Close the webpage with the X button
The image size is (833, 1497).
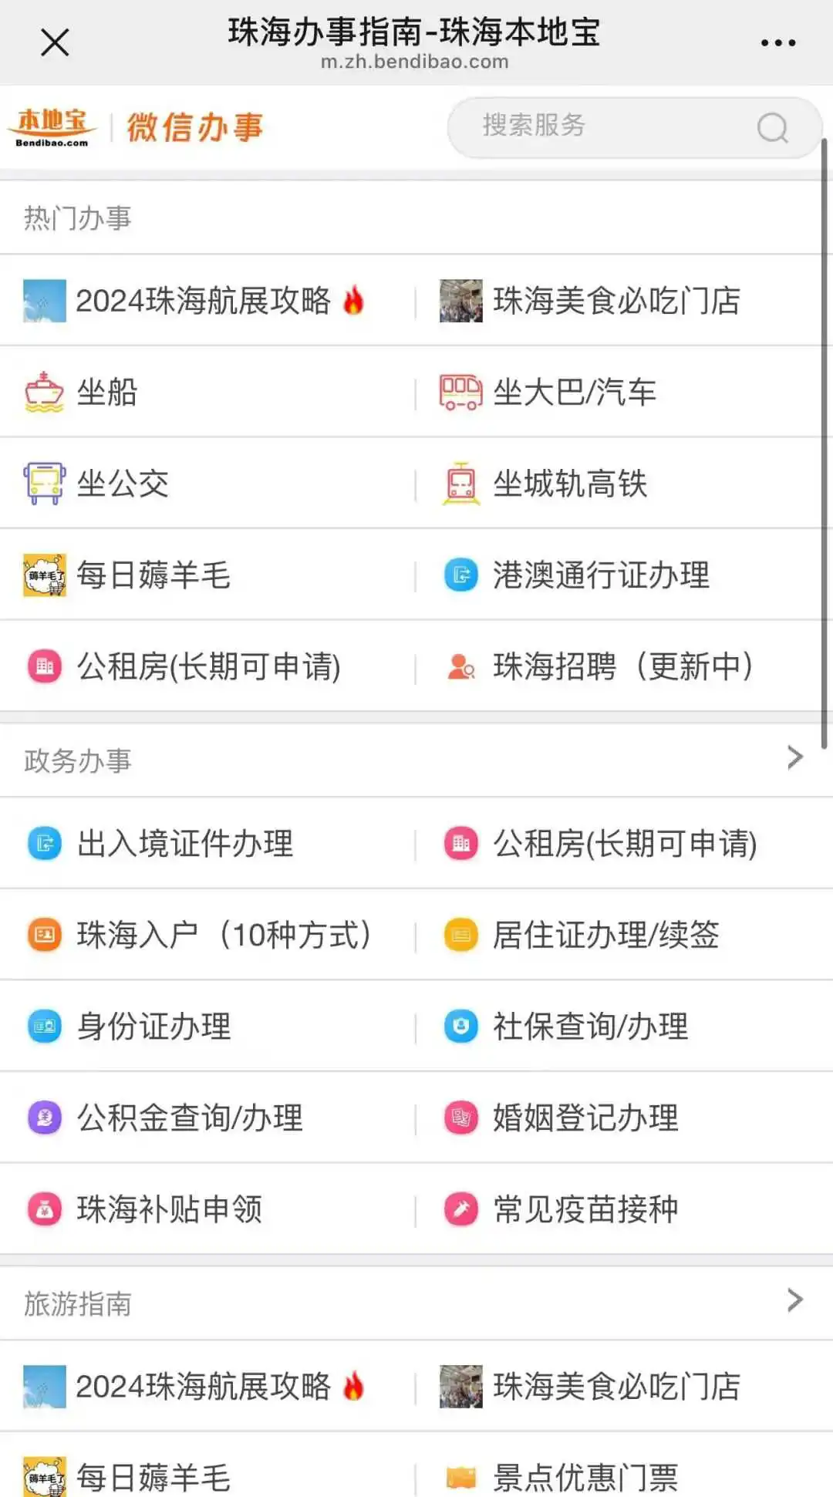click(x=55, y=42)
